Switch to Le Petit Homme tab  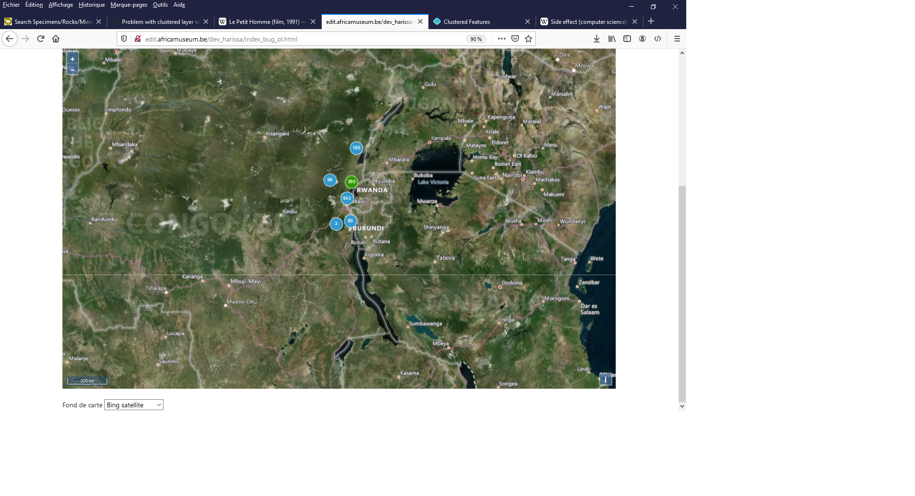pyautogui.click(x=267, y=21)
